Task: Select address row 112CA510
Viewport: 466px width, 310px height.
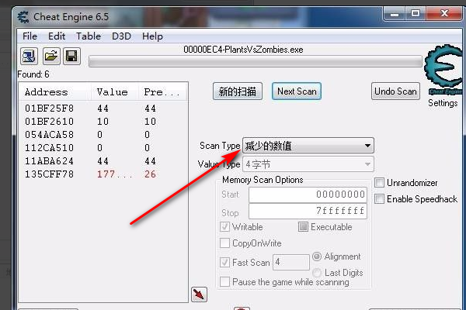Action: coord(103,148)
